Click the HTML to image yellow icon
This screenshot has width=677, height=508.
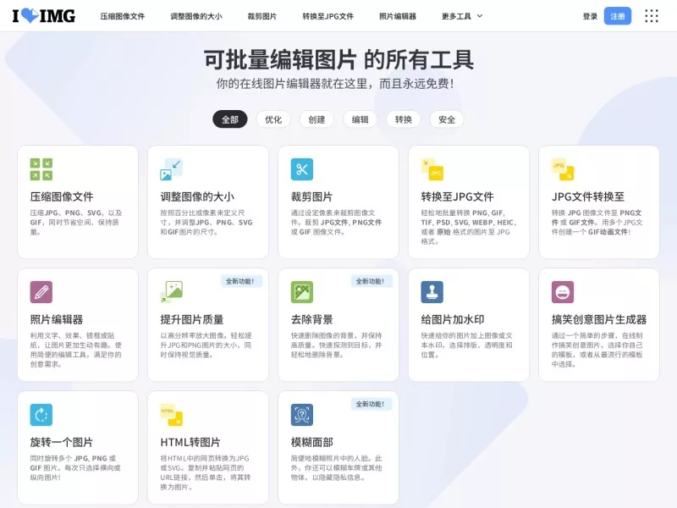click(x=172, y=415)
